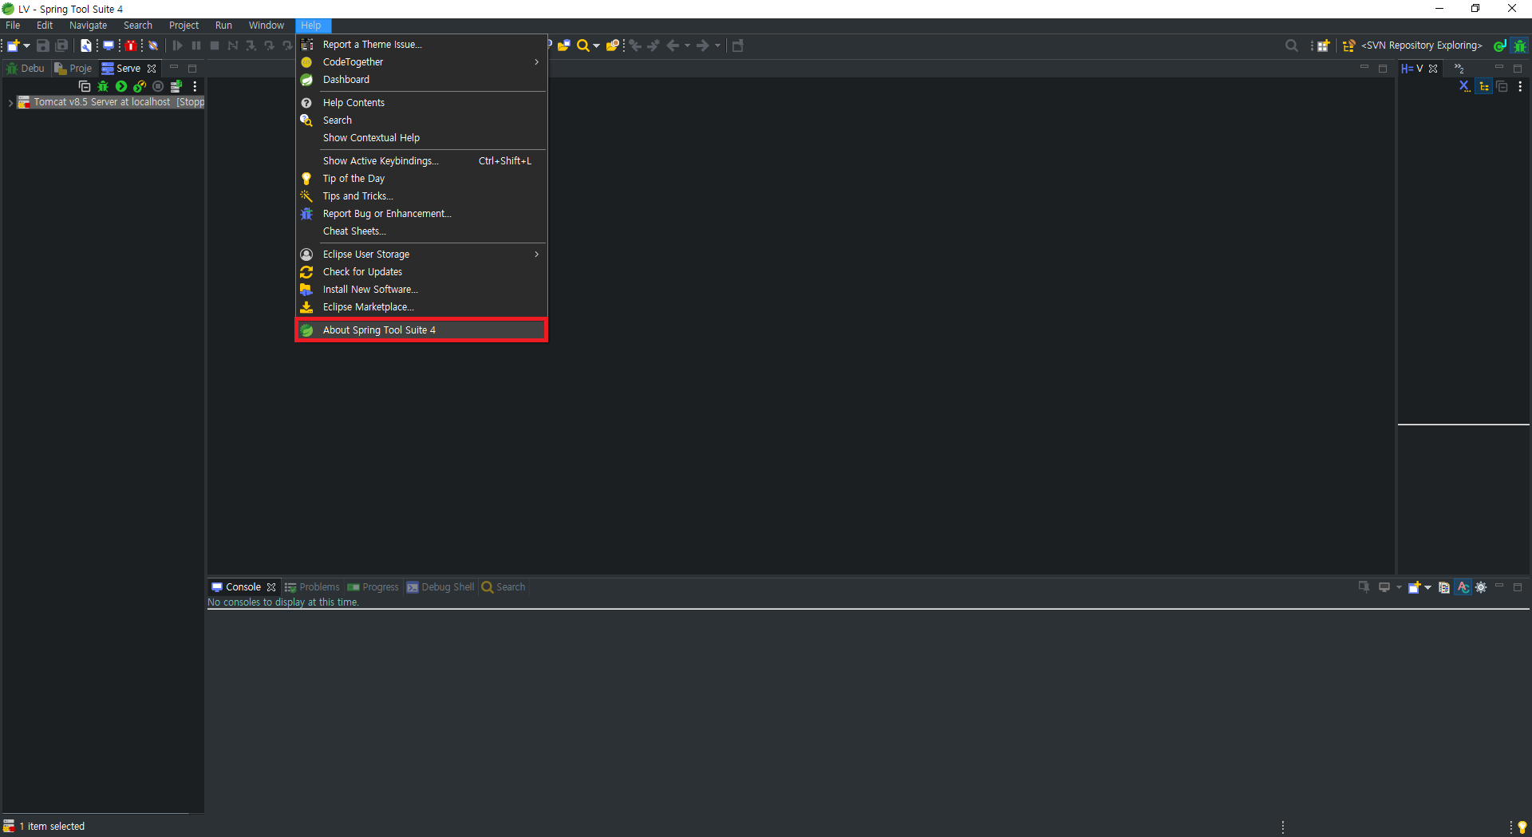This screenshot has height=837, width=1532.
Task: Open the Progress tab
Action: pos(373,587)
